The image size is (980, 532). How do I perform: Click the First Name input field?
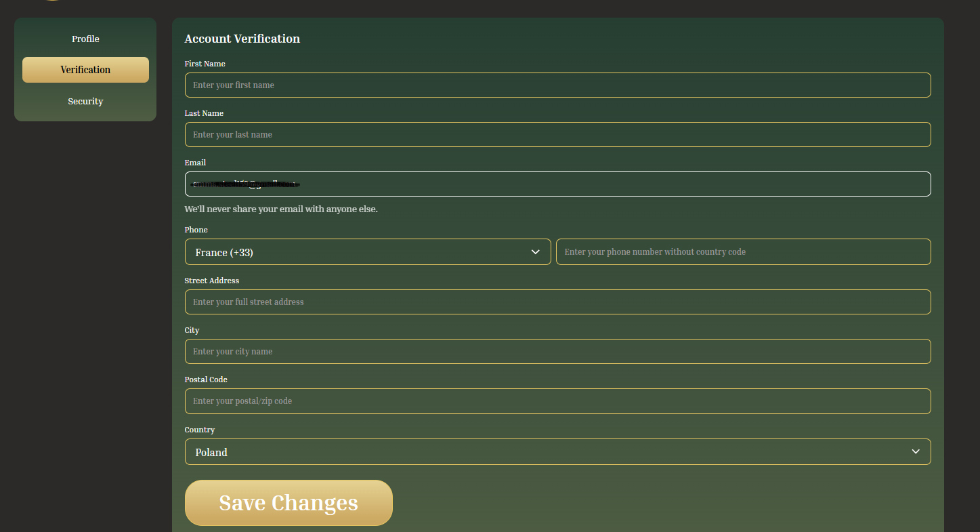tap(557, 85)
